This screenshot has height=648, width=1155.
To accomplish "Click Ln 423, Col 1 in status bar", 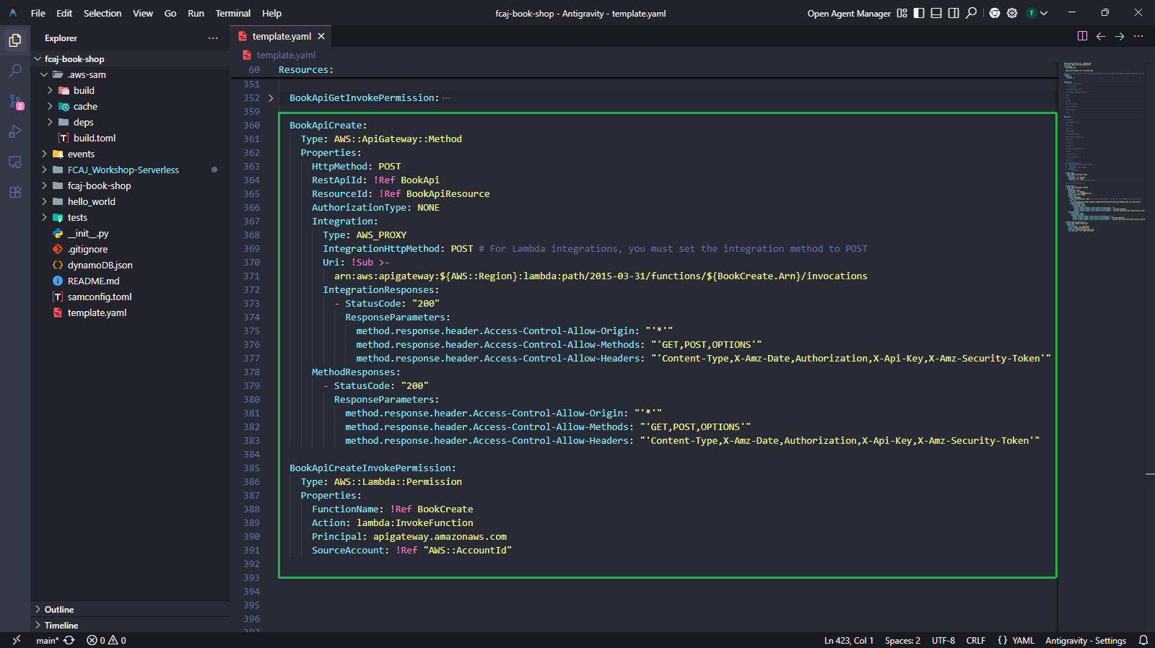I will [x=849, y=641].
